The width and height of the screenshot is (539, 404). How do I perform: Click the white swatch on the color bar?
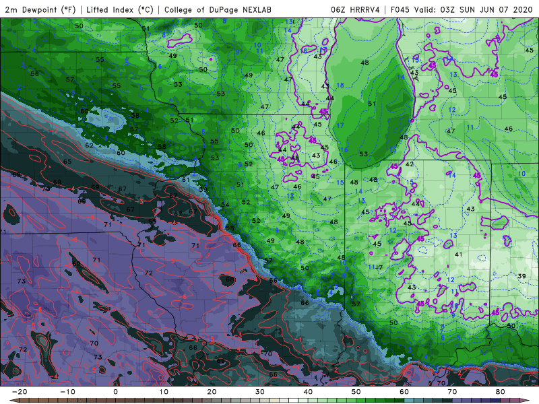pyautogui.click(x=293, y=401)
